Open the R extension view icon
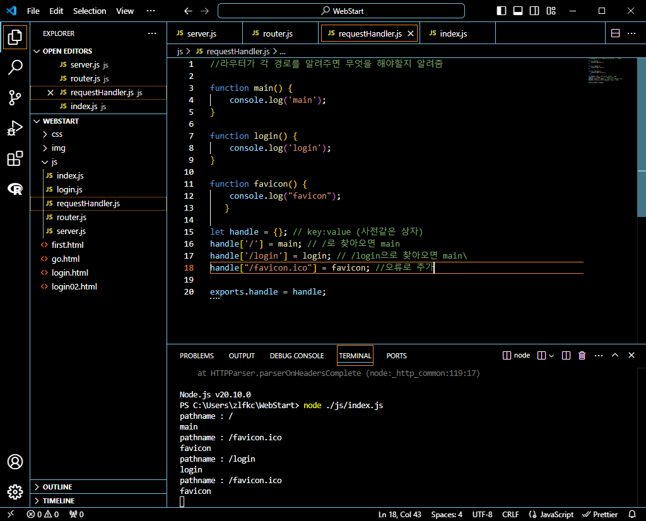Image resolution: width=646 pixels, height=521 pixels. [15, 189]
